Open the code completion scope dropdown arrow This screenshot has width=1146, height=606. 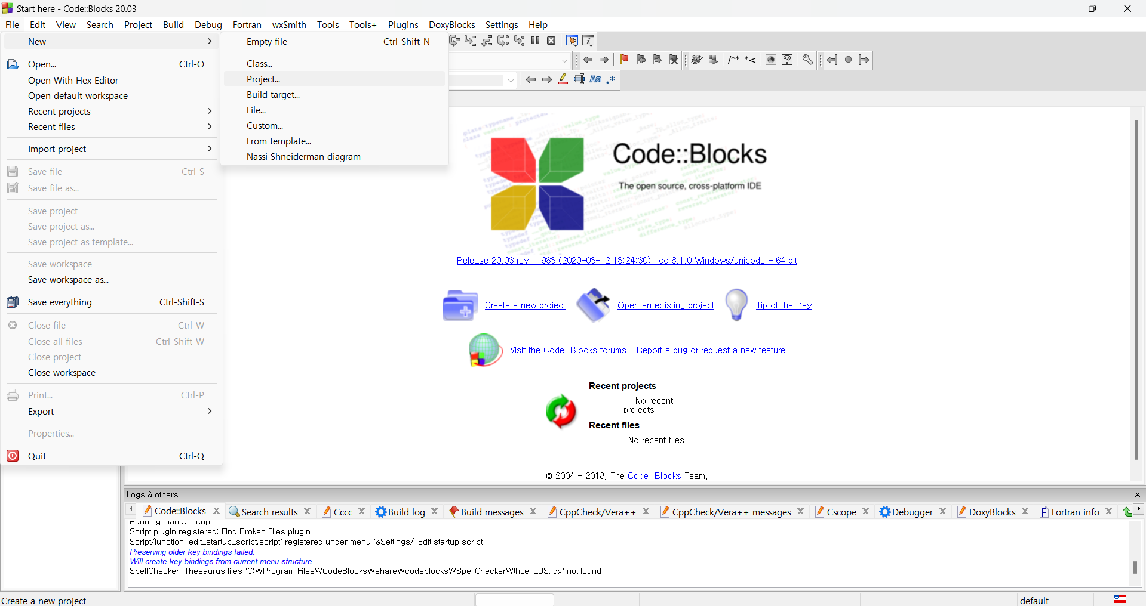coord(564,60)
